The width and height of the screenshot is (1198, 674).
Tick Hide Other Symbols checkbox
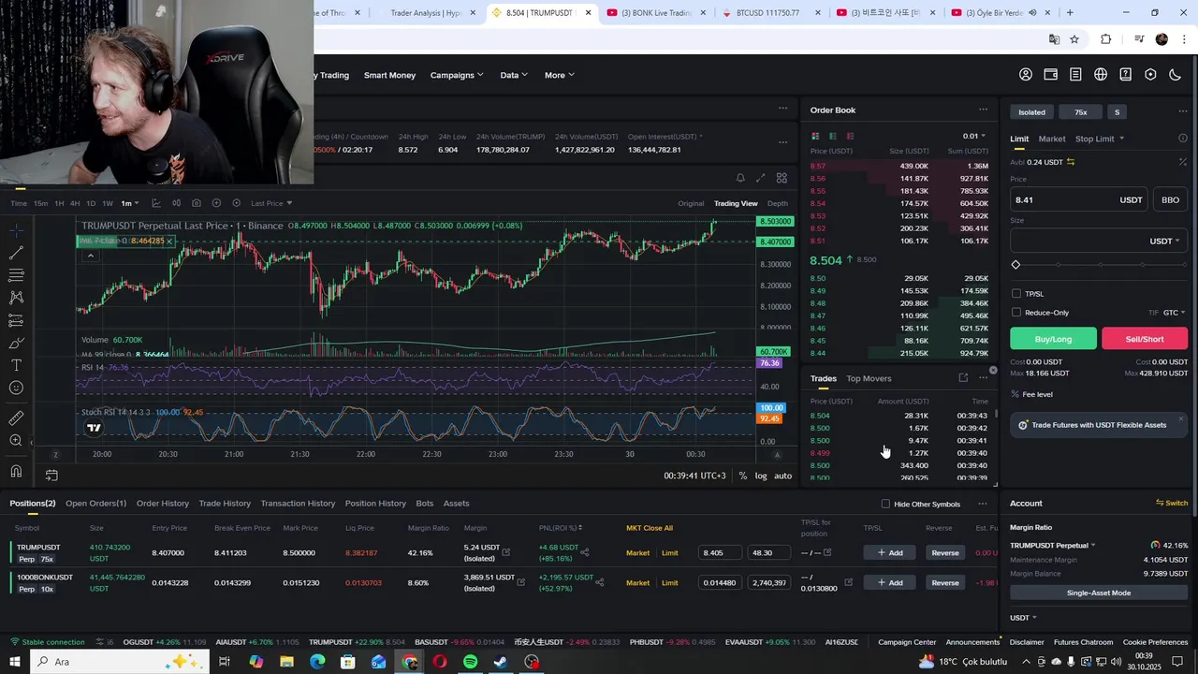(x=885, y=504)
